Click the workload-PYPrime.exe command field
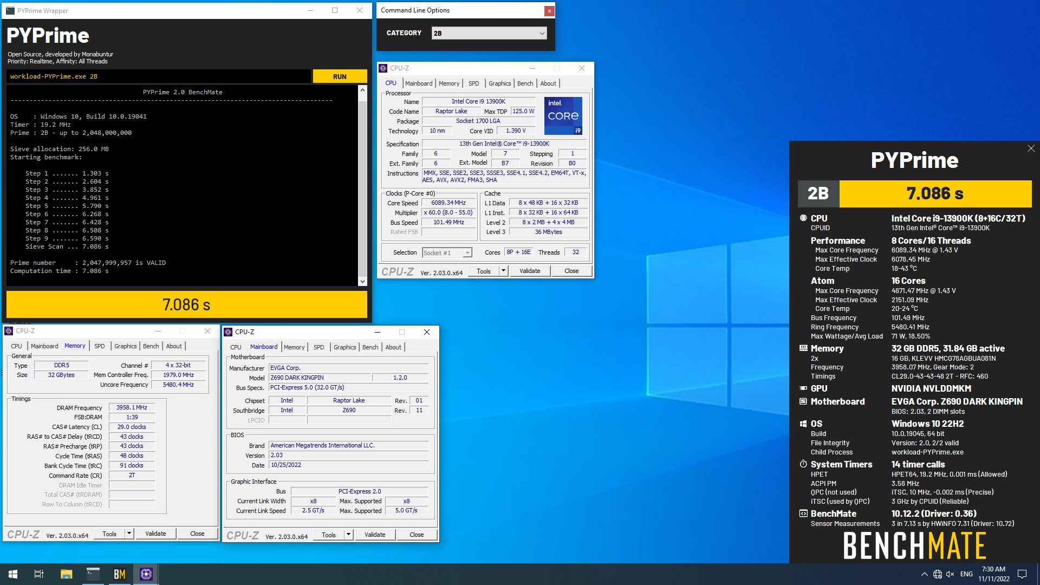Image resolution: width=1040 pixels, height=585 pixels. [159, 76]
